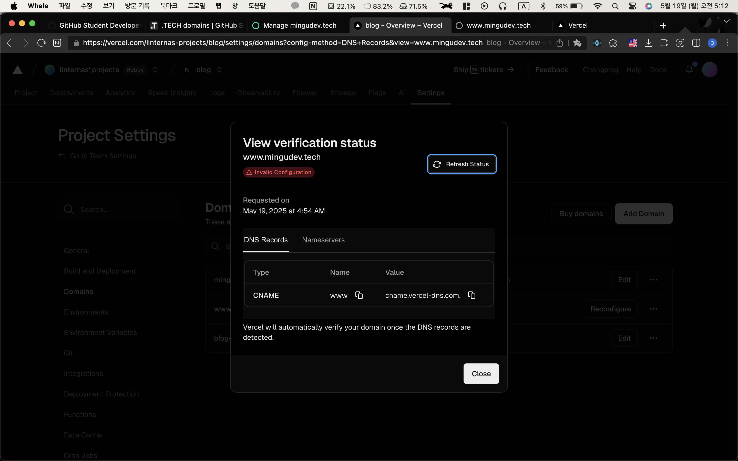The image size is (738, 461).
Task: Expand the tab list chevron
Action: tap(727, 21)
